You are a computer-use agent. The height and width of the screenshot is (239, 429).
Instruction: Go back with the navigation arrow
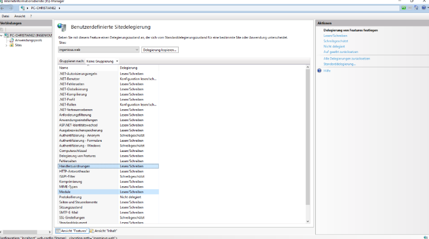pyautogui.click(x=3, y=8)
